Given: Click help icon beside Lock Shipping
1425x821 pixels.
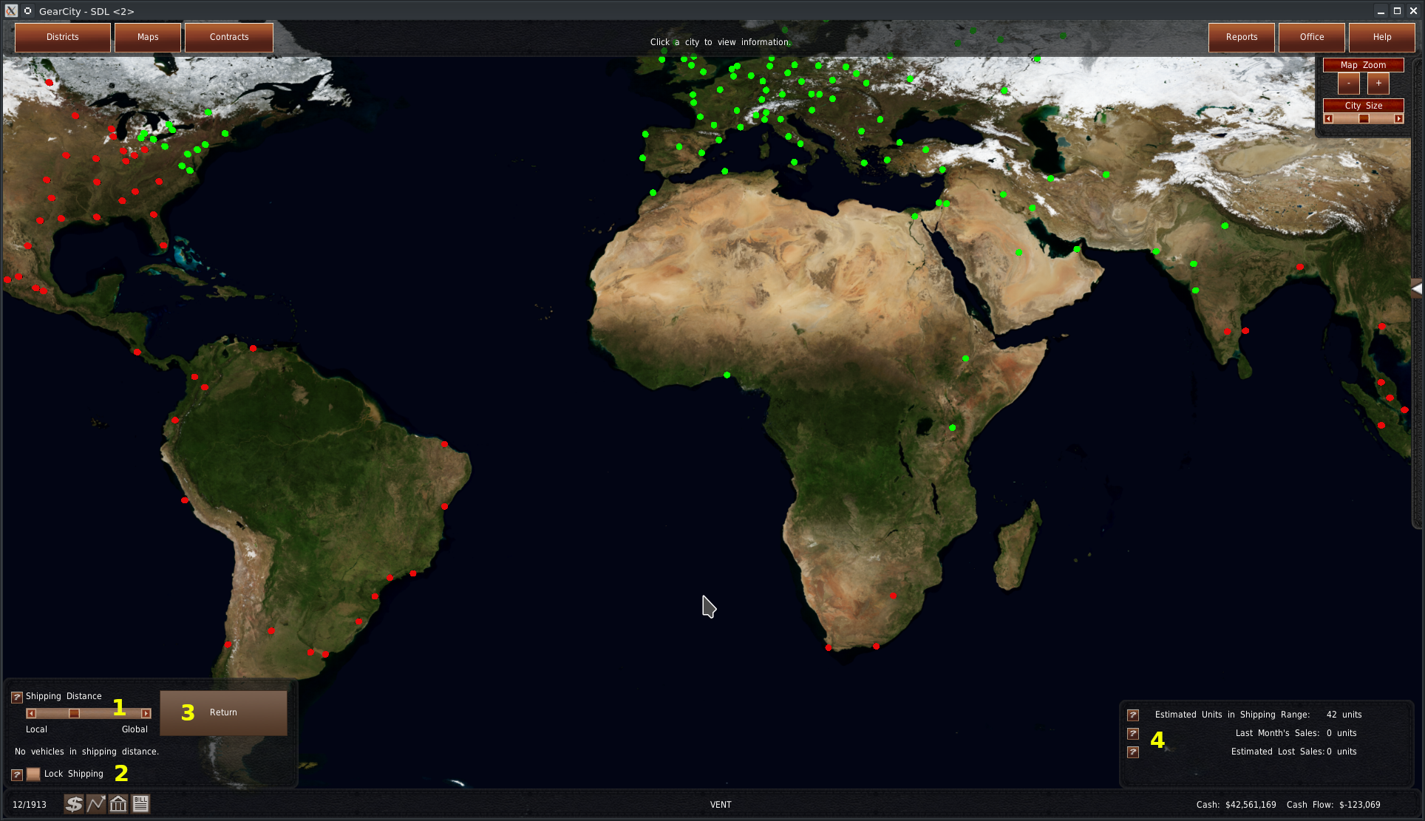Looking at the screenshot, I should [17, 774].
